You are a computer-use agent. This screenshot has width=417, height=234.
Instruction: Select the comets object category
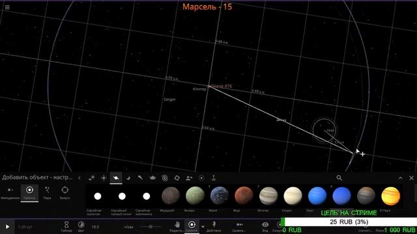(140, 178)
